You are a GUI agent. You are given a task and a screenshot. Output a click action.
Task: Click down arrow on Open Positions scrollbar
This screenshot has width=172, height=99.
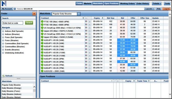point(170,94)
